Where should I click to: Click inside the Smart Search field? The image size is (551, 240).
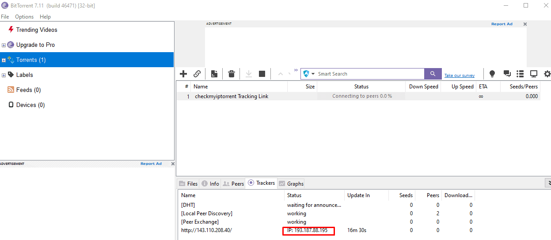[x=369, y=74]
